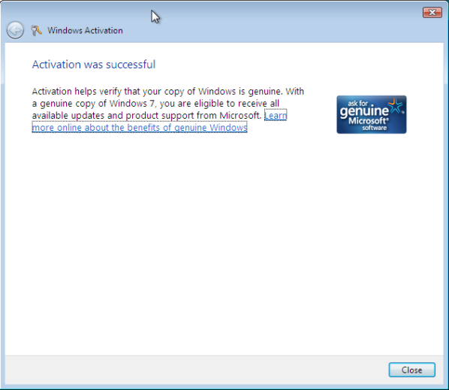Click the Close button at the bottom

pyautogui.click(x=411, y=370)
